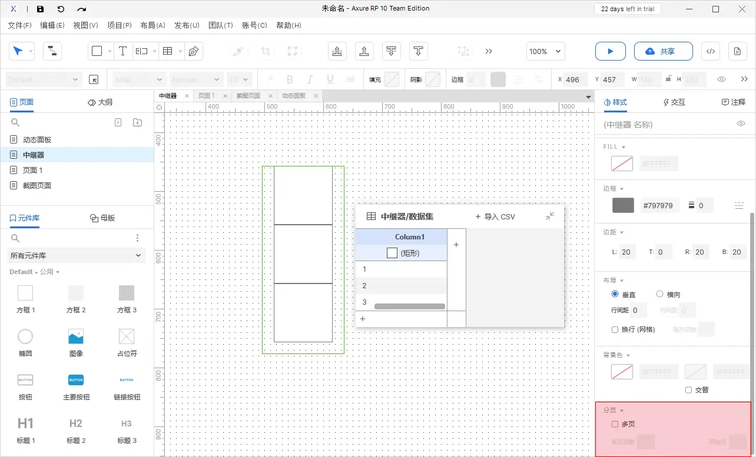Add a new page icon
This screenshot has width=756, height=457.
(118, 122)
